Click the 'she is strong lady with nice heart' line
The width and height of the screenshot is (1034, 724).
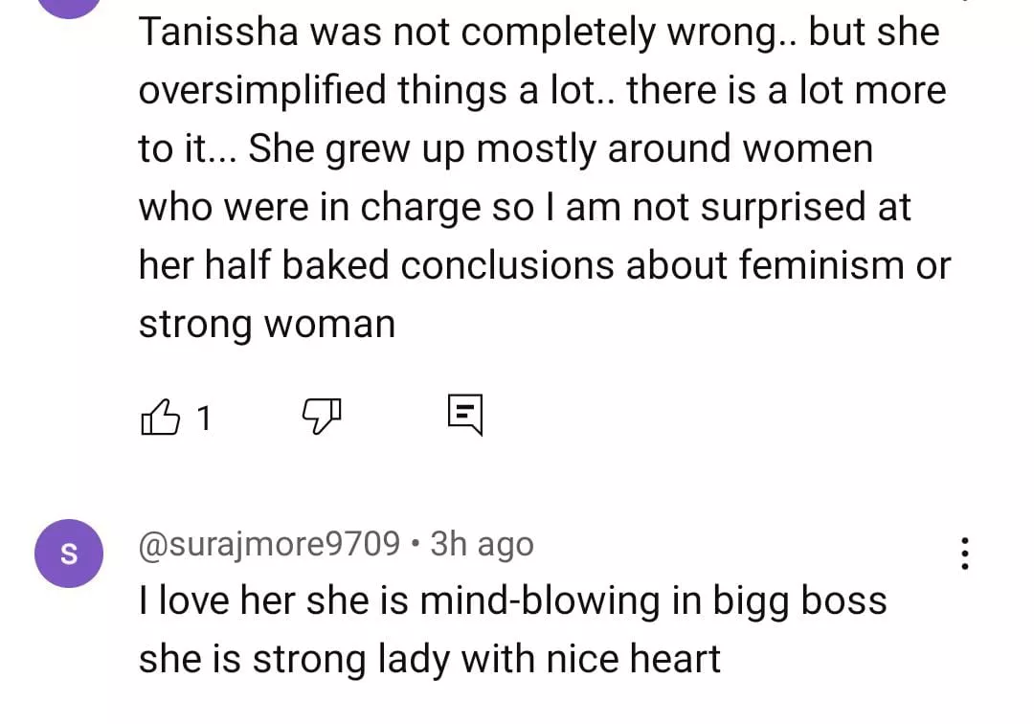pos(429,659)
